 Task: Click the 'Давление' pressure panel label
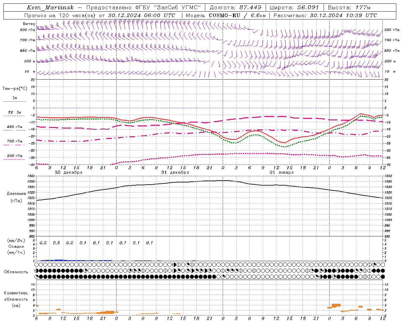click(16, 194)
